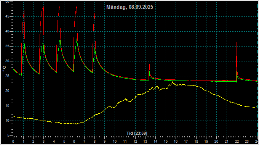Click the 25 value on temperature axis
Image resolution: width=259 pixels, height=145 pixels.
[x=7, y=76]
